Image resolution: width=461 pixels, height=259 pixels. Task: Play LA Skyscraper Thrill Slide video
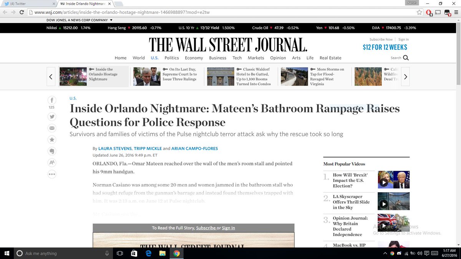click(394, 201)
